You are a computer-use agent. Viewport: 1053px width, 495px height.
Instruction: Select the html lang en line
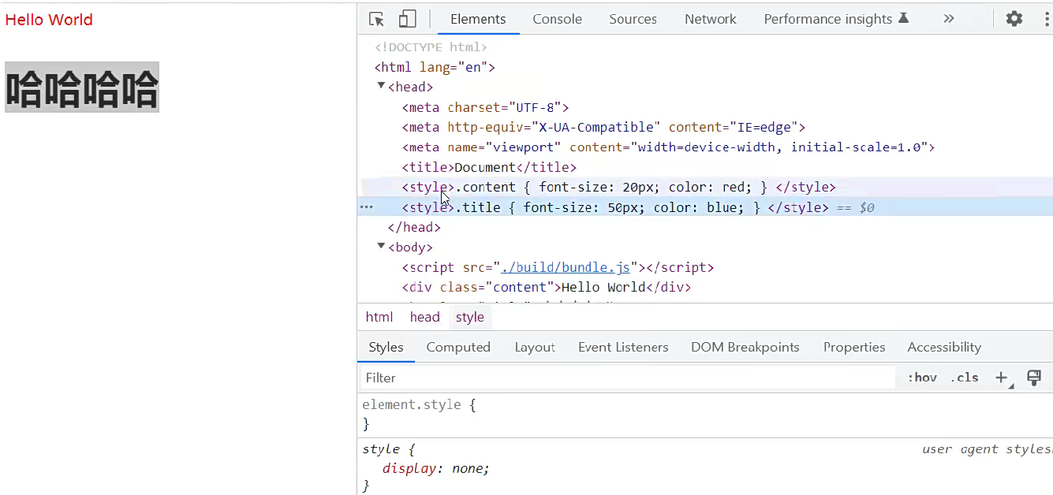(x=435, y=67)
